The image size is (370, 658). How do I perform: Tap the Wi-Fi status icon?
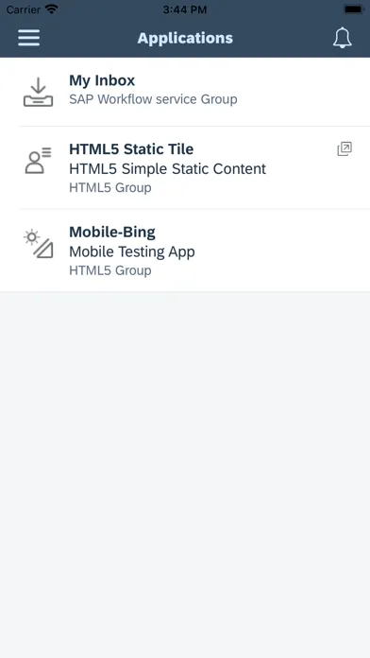52,9
